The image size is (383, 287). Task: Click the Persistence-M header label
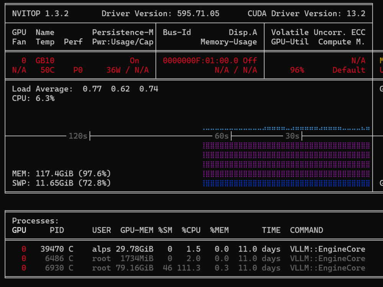click(x=123, y=32)
